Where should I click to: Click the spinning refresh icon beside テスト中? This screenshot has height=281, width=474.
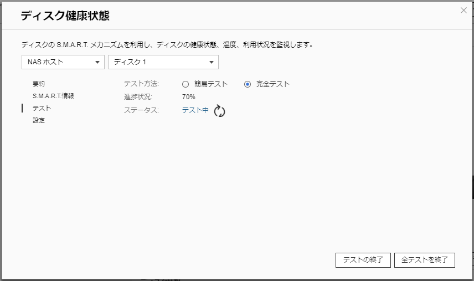(x=219, y=111)
